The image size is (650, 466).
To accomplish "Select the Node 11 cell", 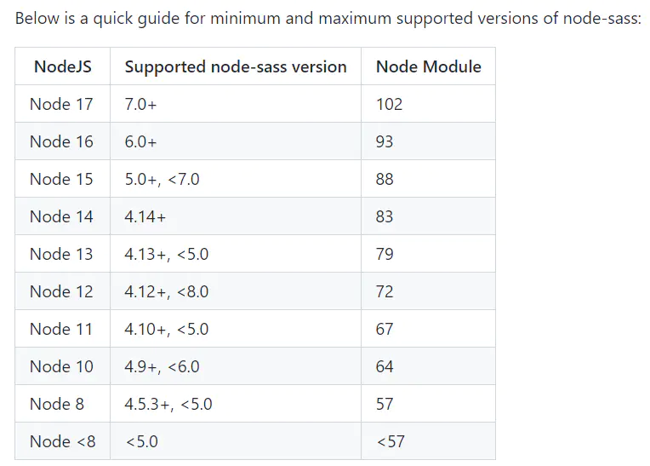I will pyautogui.click(x=61, y=329).
